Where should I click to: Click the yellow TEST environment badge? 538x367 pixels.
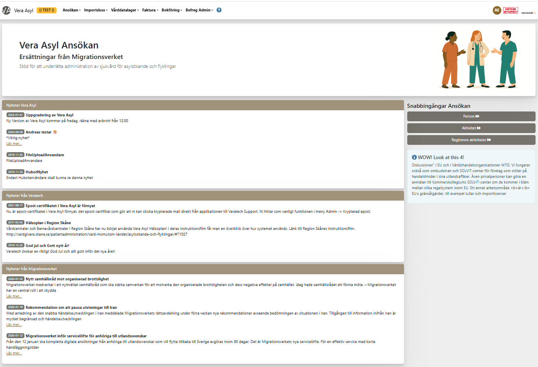46,10
